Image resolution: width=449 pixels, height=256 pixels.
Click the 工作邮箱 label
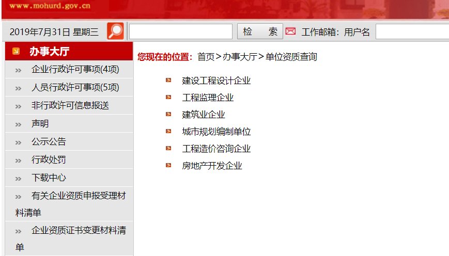[320, 32]
